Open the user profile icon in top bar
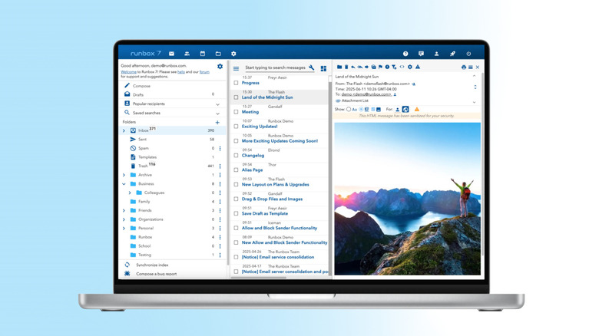599x336 pixels. 437,54
